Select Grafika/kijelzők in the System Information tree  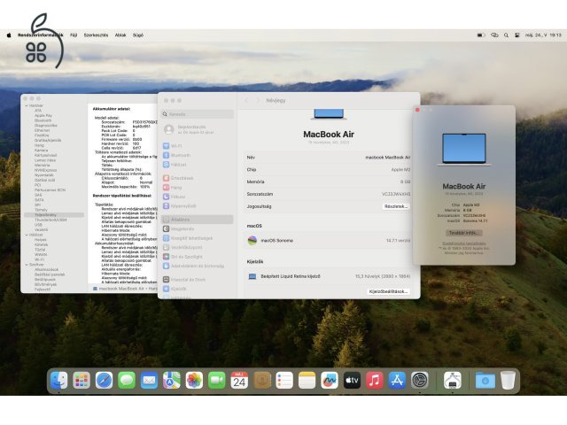point(48,140)
